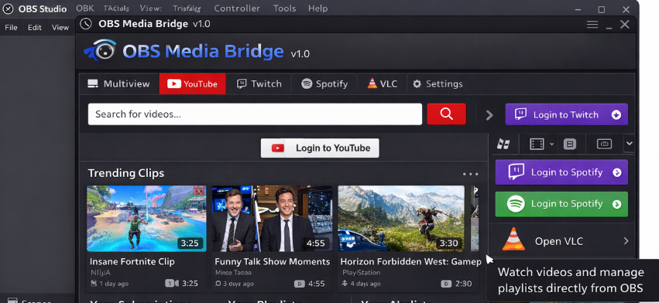Open the OBS Studio File menu
659x303 pixels.
coord(12,28)
